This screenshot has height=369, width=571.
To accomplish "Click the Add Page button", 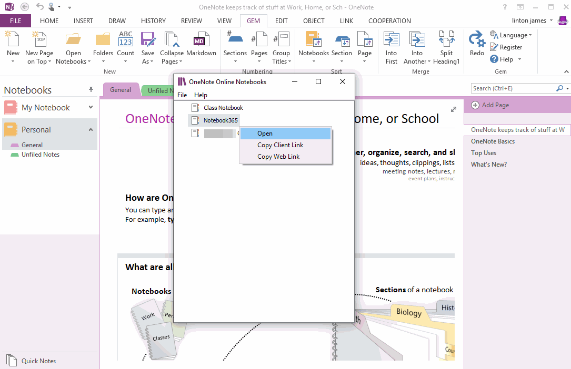I will 490,105.
